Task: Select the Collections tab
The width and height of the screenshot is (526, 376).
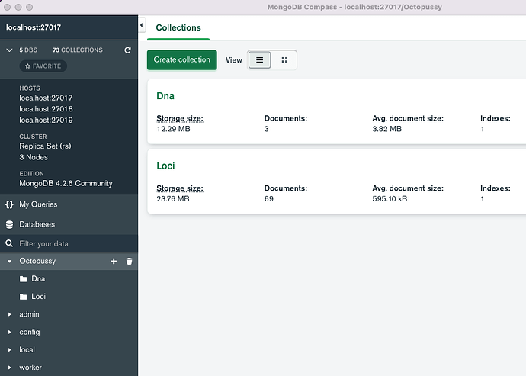Action: (x=178, y=27)
